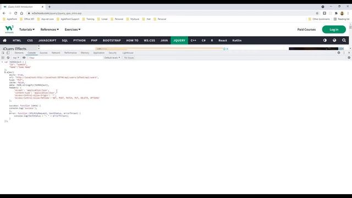
Task: Click the Paid Courses link
Action: 306,29
